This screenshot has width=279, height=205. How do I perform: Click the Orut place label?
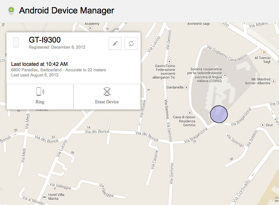point(269,125)
